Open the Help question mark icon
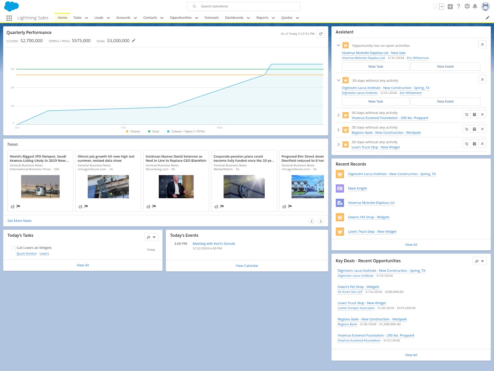 pyautogui.click(x=458, y=6)
